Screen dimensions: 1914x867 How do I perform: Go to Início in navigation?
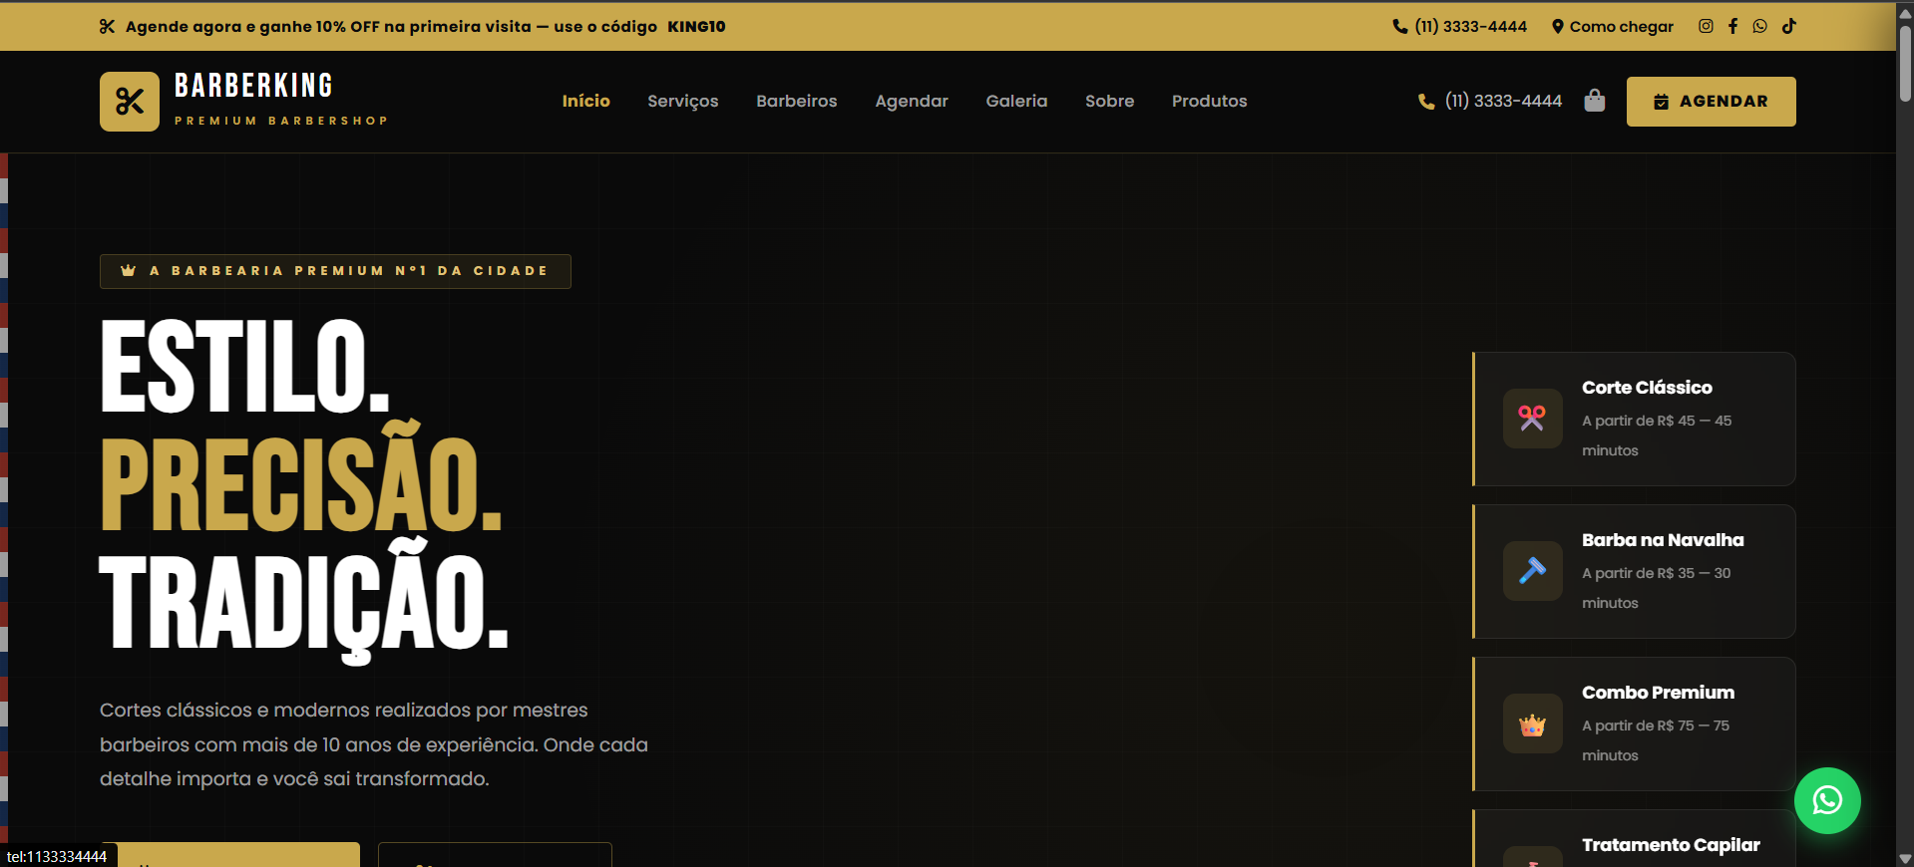(585, 101)
